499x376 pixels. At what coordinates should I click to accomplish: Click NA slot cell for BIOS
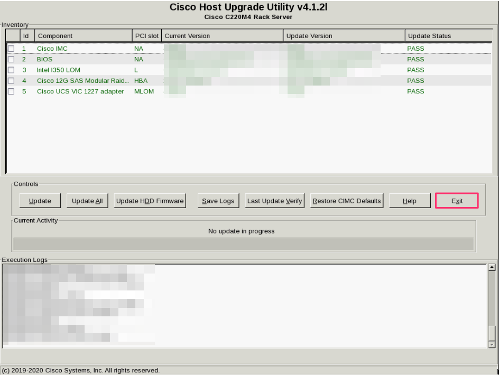138,60
